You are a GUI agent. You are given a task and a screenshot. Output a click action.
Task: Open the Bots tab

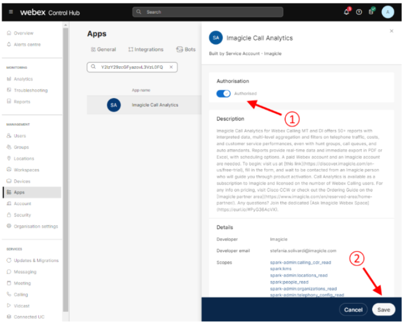[186, 49]
